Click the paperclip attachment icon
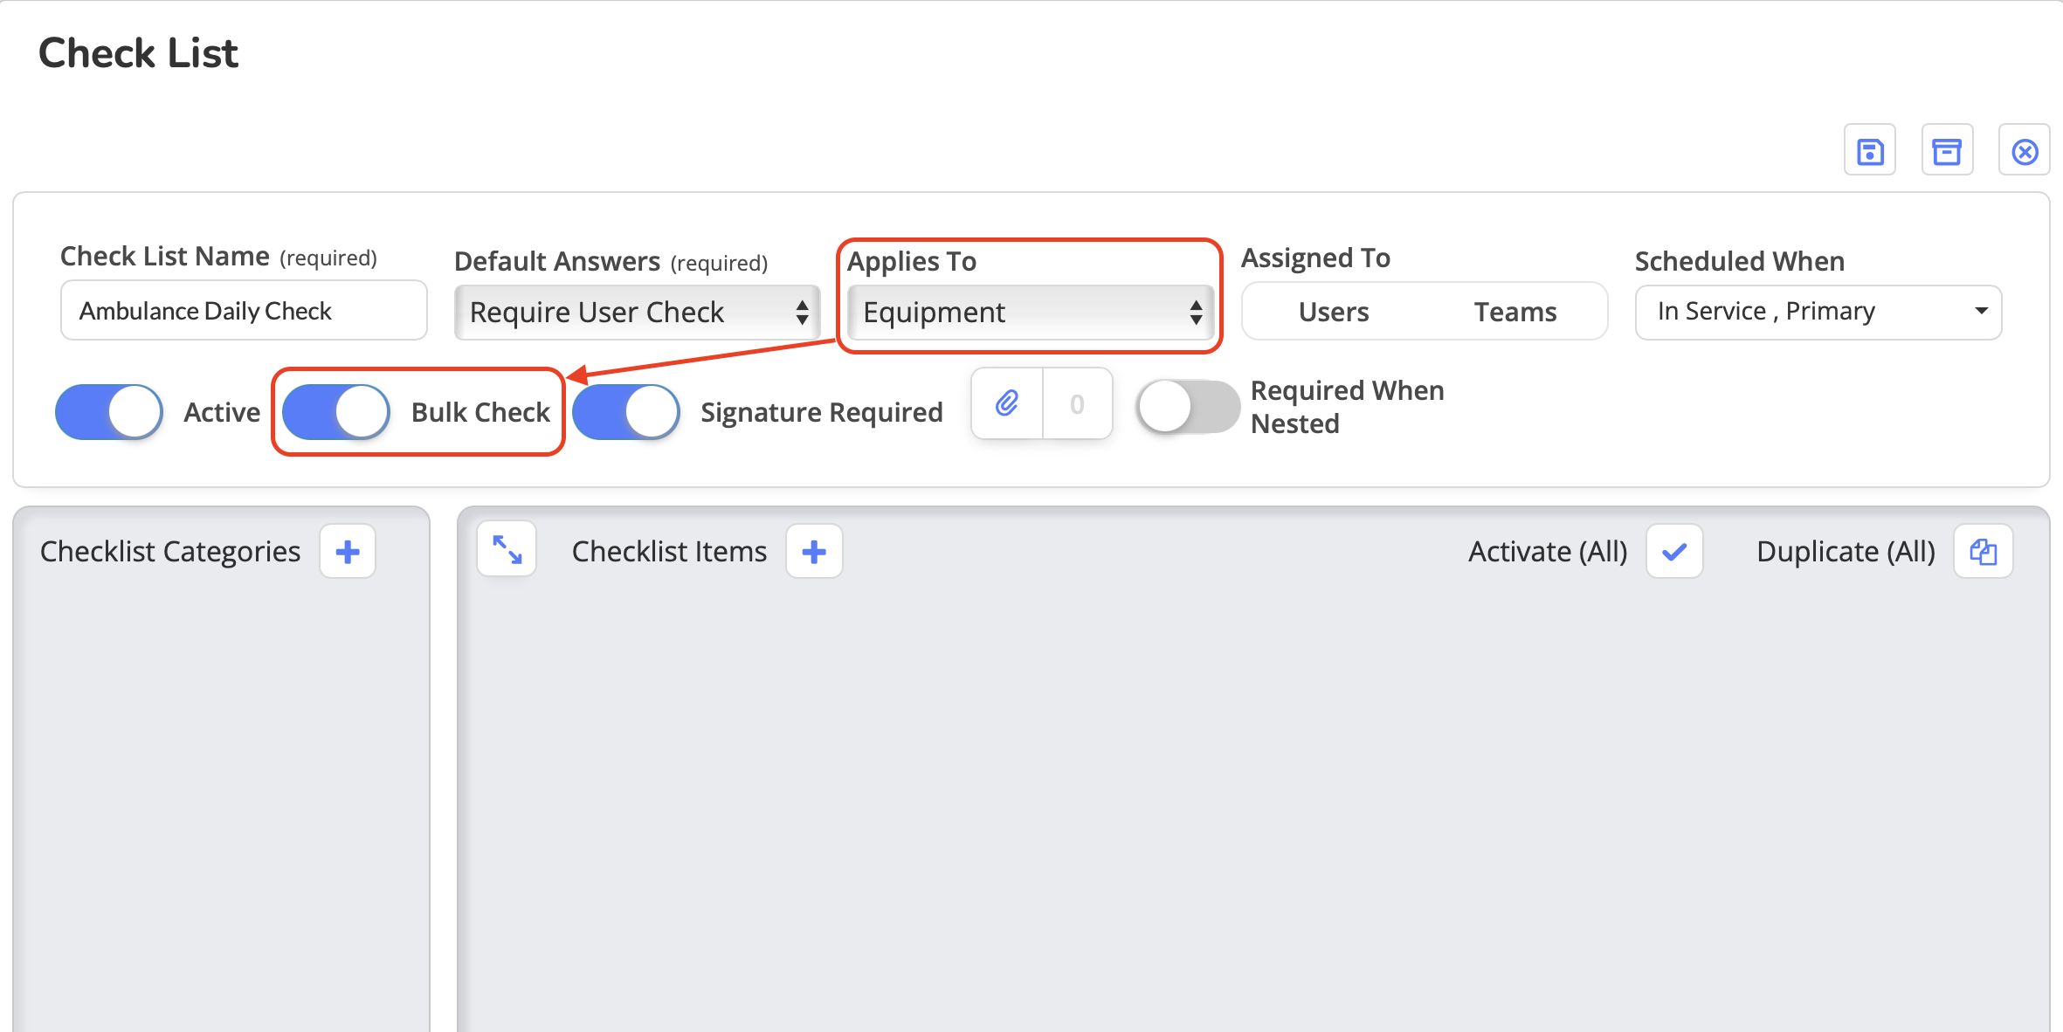This screenshot has width=2063, height=1032. pyautogui.click(x=1007, y=403)
